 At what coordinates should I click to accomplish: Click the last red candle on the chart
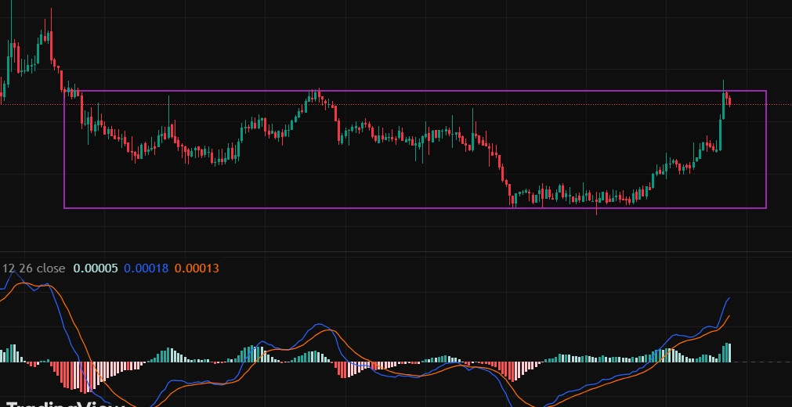pos(730,100)
